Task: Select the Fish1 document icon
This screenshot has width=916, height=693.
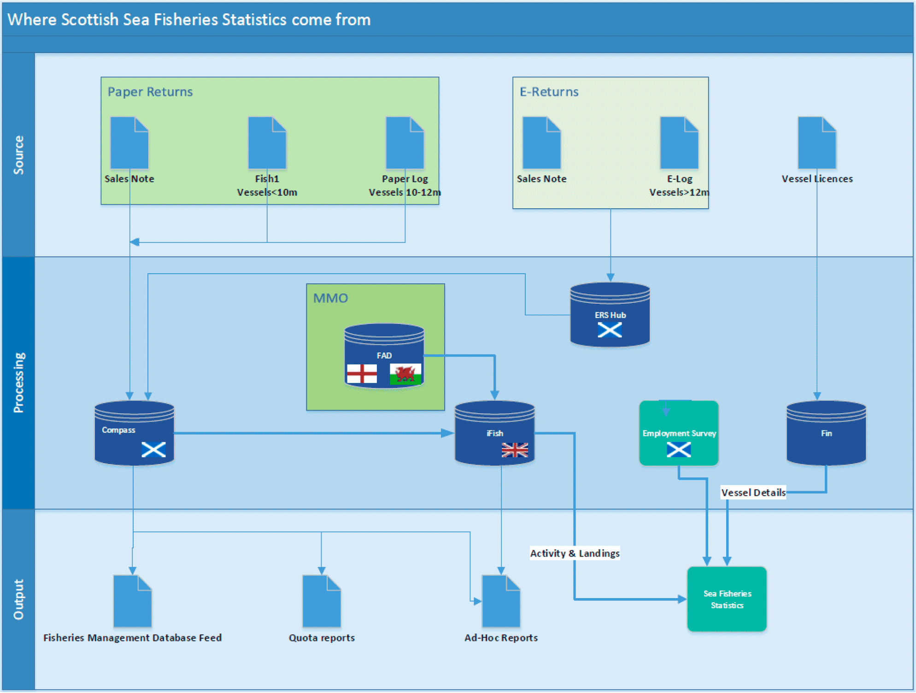Action: pos(267,143)
